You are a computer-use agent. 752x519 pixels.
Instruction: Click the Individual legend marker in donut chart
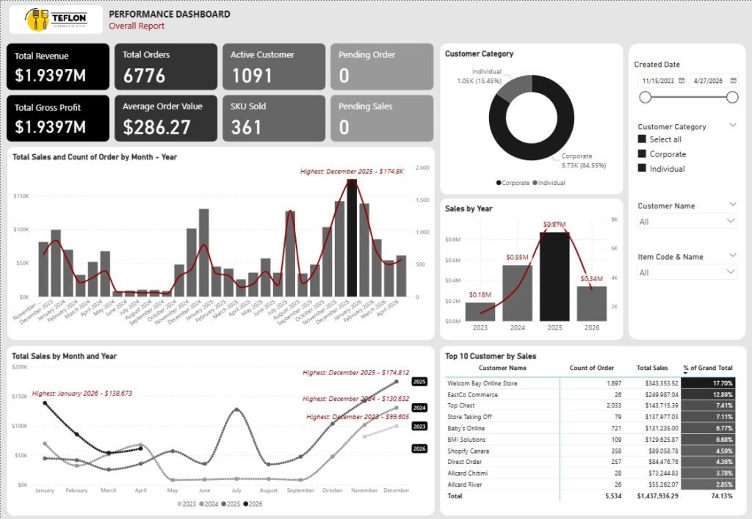[x=535, y=183]
